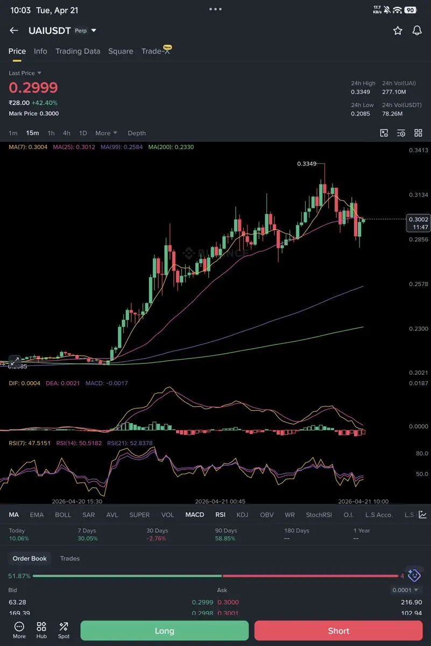Toggle the MA indicator
The image size is (431, 646).
tap(13, 515)
